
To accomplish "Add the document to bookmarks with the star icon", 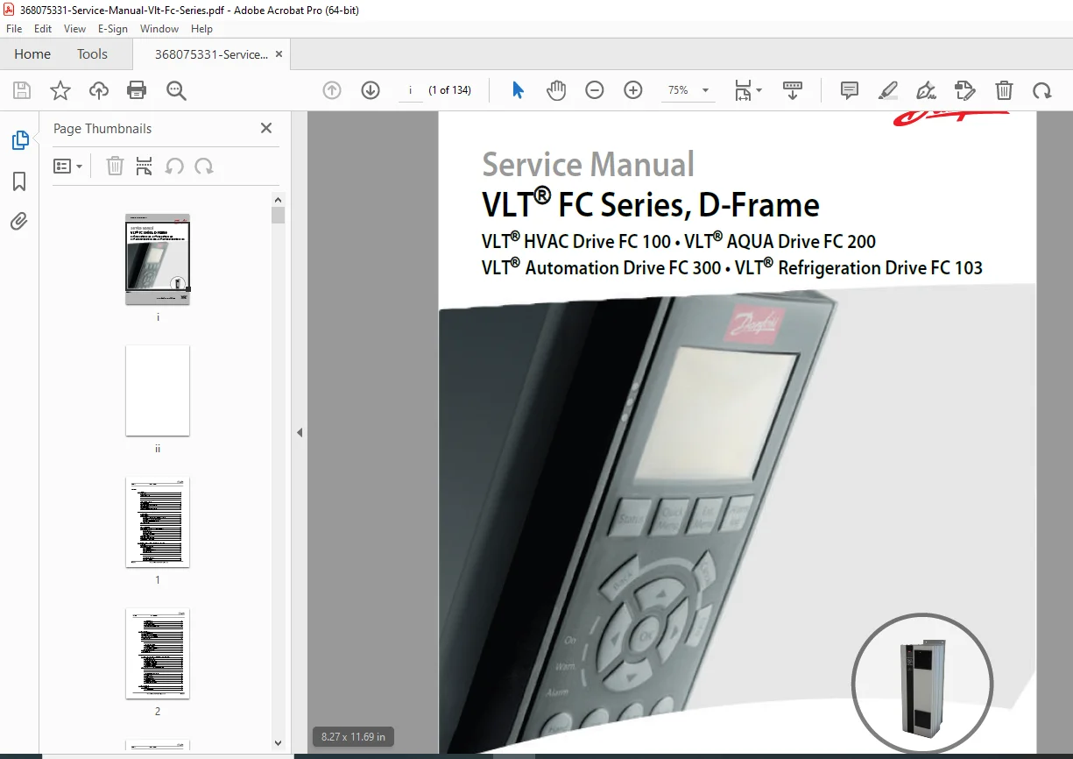I will [x=60, y=90].
